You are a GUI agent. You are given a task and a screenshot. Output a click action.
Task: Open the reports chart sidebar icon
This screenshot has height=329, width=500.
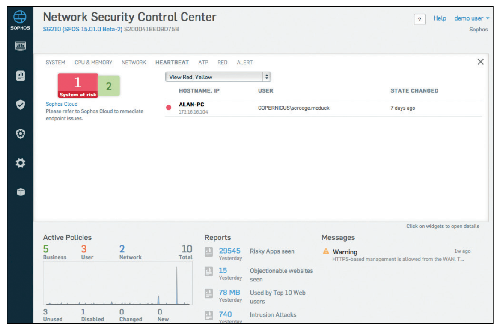coord(21,76)
